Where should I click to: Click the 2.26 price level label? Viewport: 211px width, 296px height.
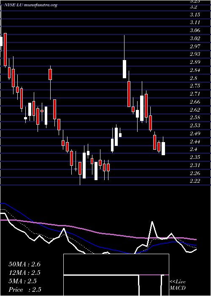[195, 173]
